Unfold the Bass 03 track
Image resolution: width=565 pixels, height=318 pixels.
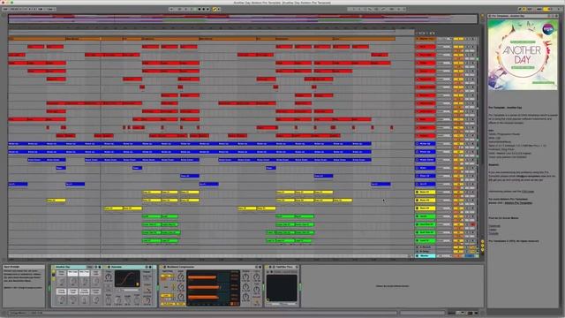418,208
